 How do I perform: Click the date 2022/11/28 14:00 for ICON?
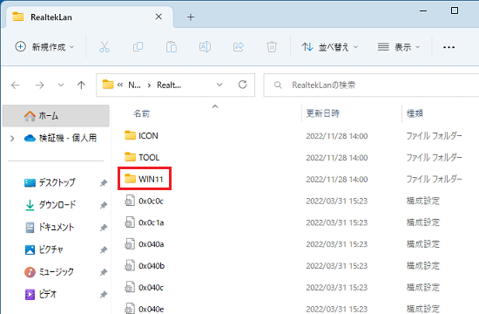[337, 136]
